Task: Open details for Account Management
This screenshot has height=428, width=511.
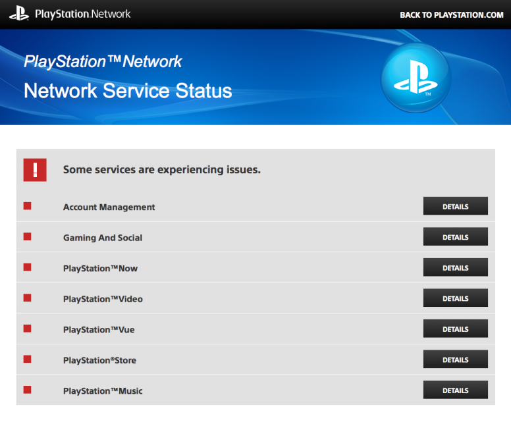Action: pyautogui.click(x=456, y=206)
